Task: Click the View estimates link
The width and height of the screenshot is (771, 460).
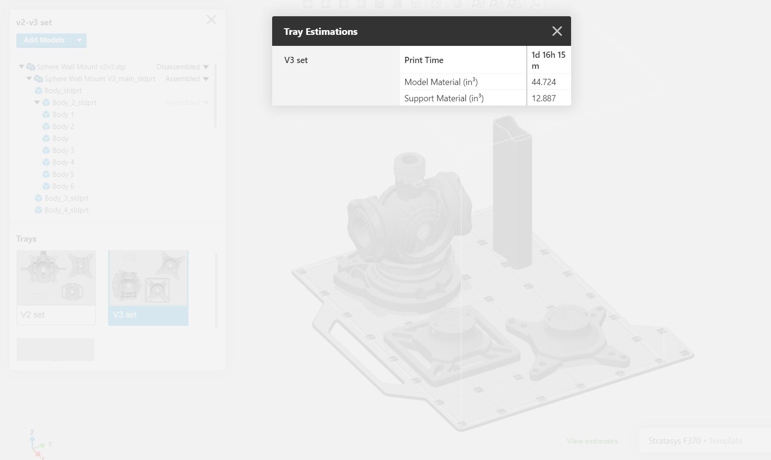Action: tap(592, 441)
